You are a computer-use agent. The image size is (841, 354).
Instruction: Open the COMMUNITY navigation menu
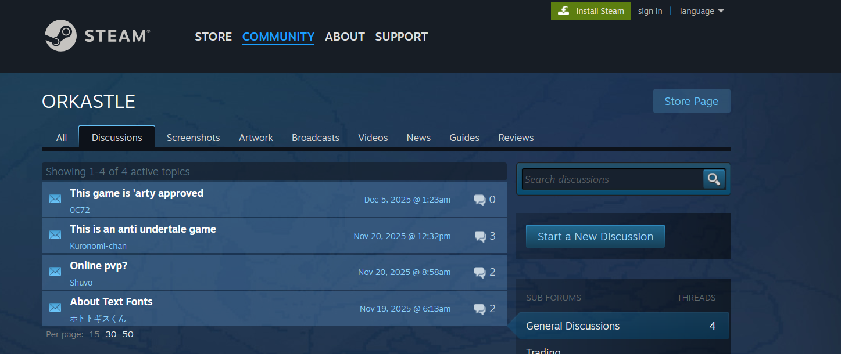point(278,37)
